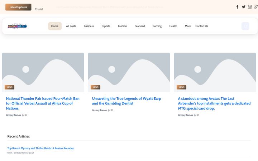
Task: Click the Crucial ticker text
Action: point(39,9)
